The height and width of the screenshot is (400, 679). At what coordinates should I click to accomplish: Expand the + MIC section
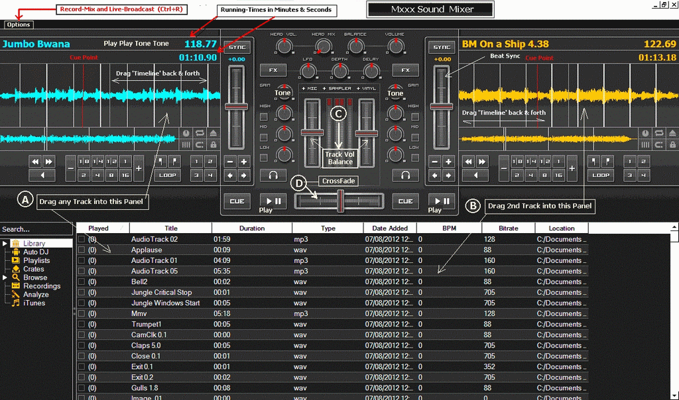310,89
